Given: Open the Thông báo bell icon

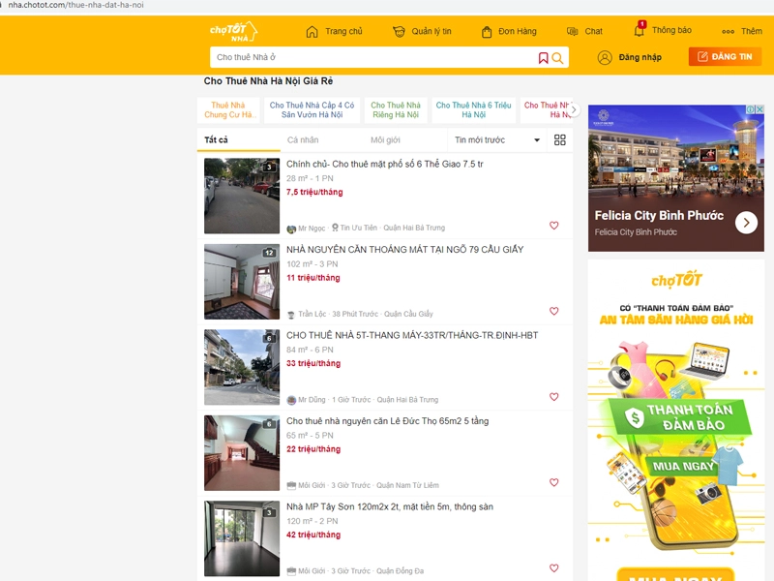Looking at the screenshot, I should (640, 29).
